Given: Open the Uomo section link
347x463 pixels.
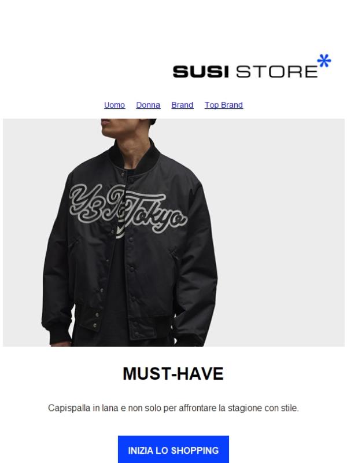Looking at the screenshot, I should click(115, 105).
